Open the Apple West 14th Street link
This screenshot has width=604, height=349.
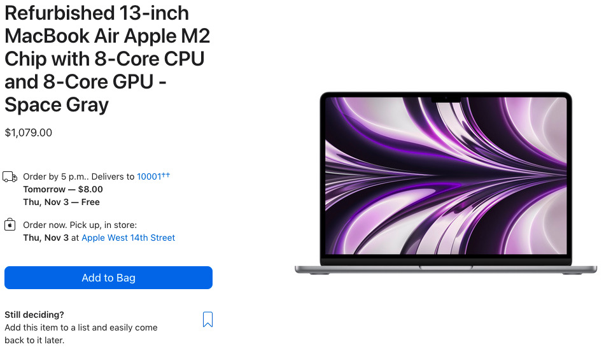(129, 238)
